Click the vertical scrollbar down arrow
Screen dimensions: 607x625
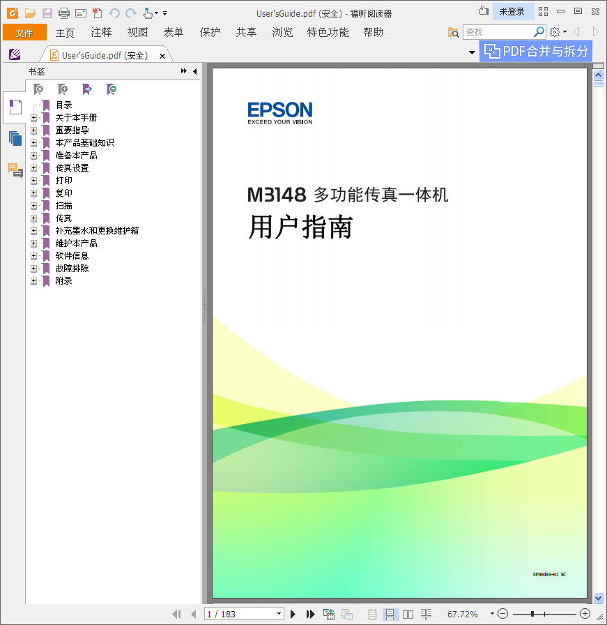click(598, 598)
